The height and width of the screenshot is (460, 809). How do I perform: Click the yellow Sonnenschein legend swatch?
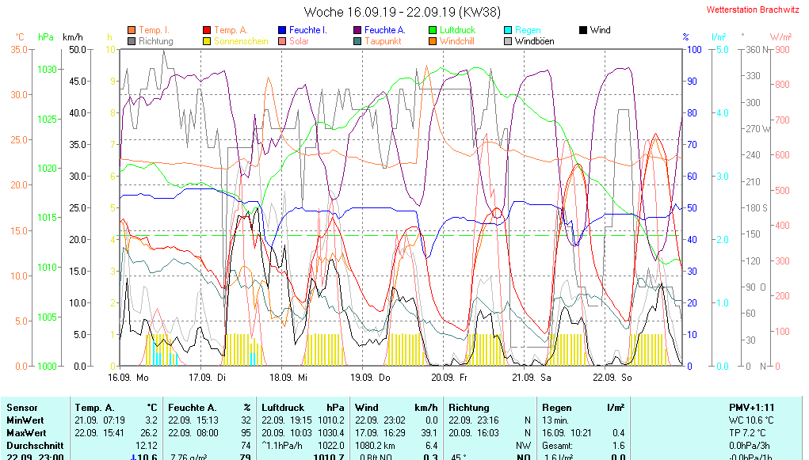coord(208,41)
